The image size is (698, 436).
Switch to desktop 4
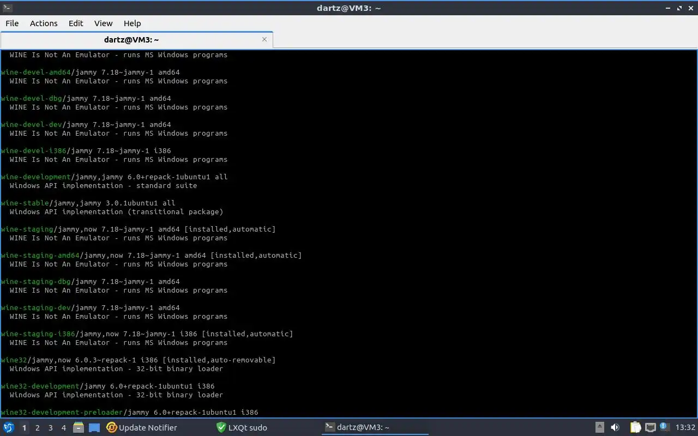(63, 428)
